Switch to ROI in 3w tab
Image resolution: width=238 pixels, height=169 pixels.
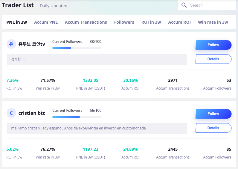[x=151, y=22]
